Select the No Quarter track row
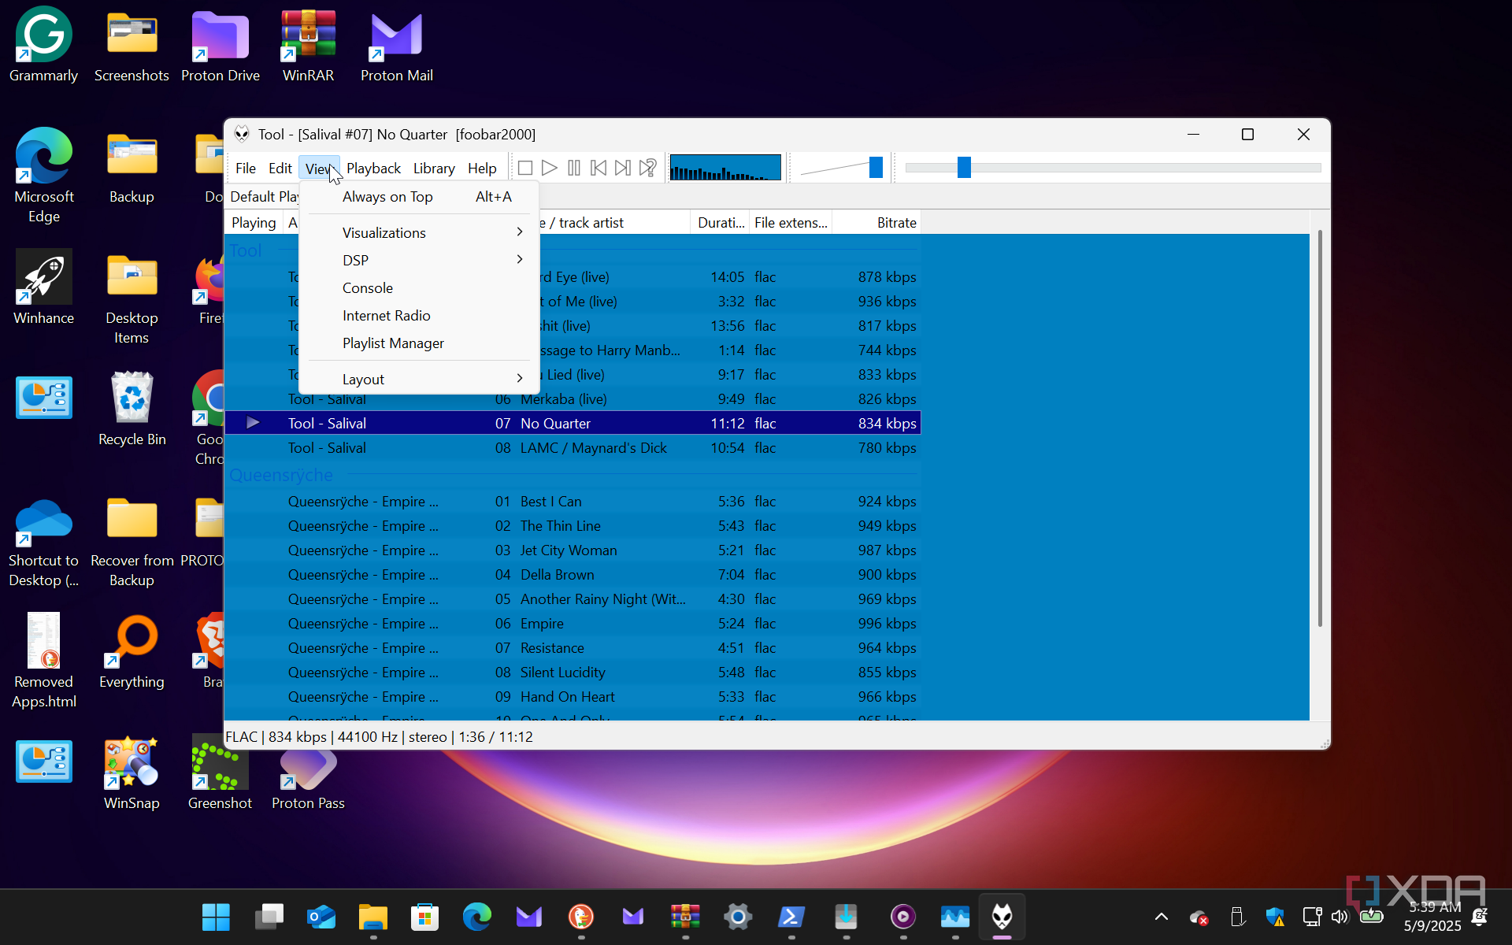The image size is (1512, 945). [x=573, y=423]
